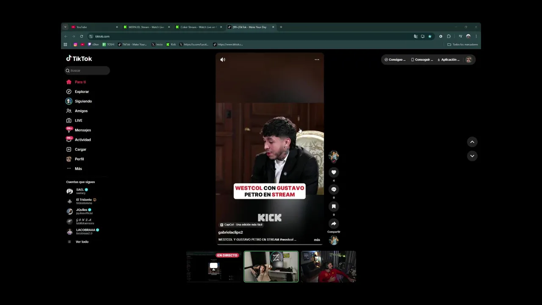The height and width of the screenshot is (305, 542).
Task: Open Perfil in the sidebar
Action: point(75,159)
